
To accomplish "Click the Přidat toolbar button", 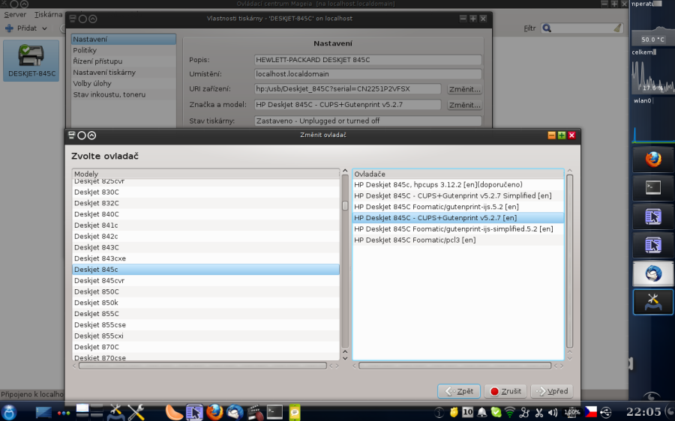I will tap(22, 28).
